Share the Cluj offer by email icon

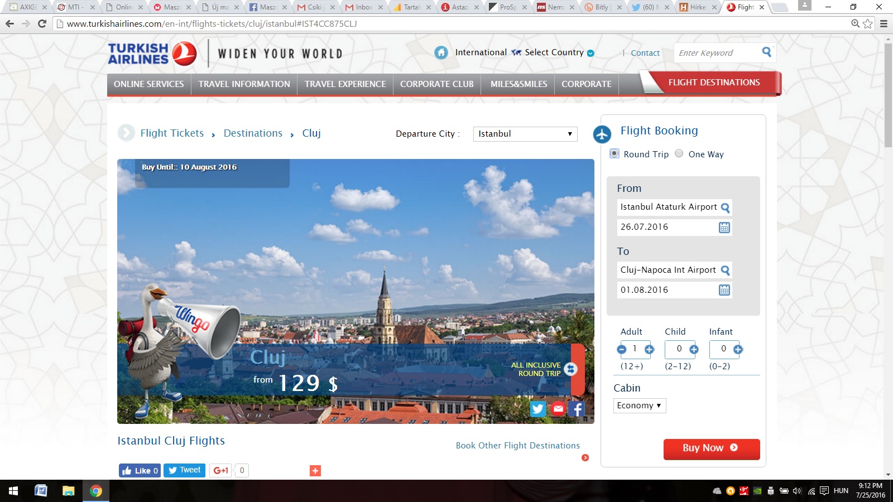[x=558, y=409]
